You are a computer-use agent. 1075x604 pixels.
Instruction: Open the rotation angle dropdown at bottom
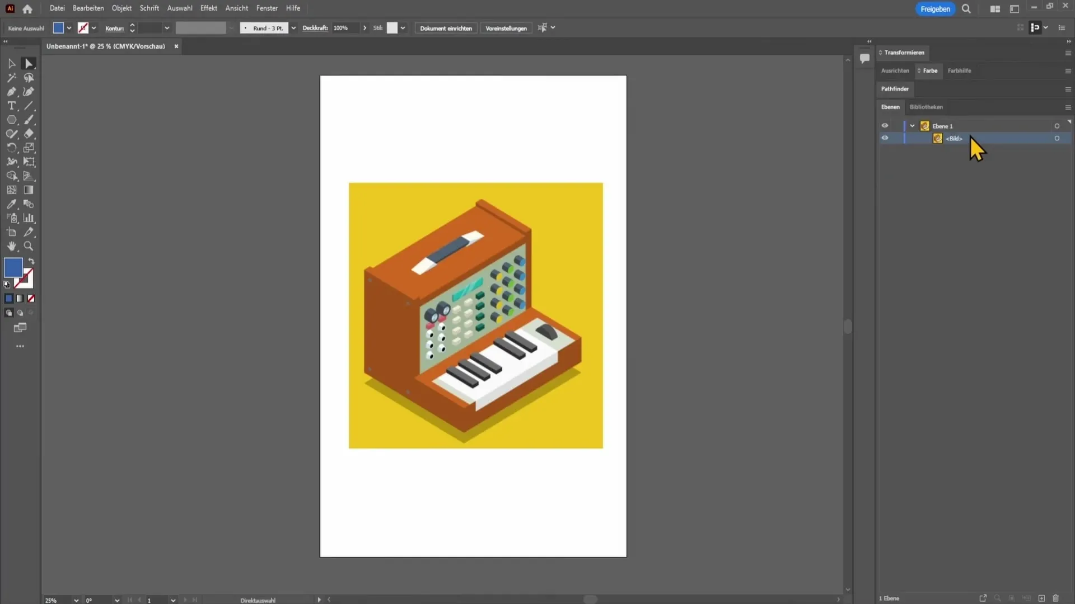click(x=117, y=600)
